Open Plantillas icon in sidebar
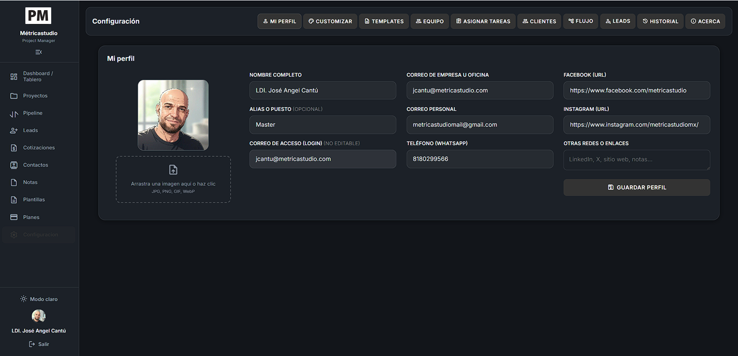The width and height of the screenshot is (738, 356). [x=14, y=200]
